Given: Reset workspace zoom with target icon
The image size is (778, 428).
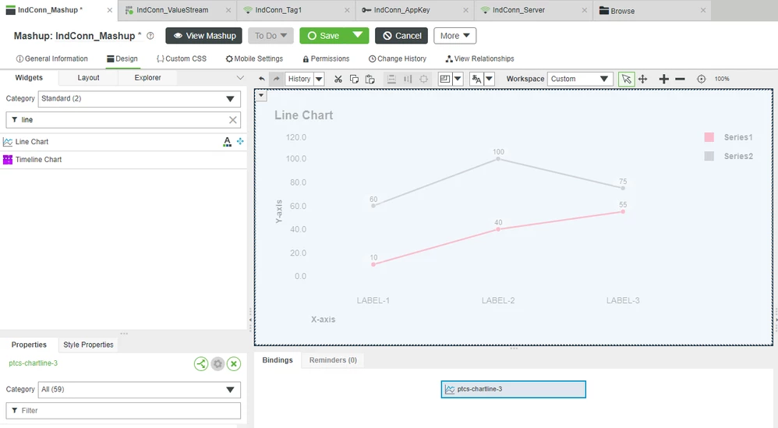Looking at the screenshot, I should 701,79.
